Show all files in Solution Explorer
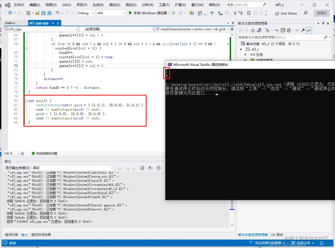 (288, 30)
